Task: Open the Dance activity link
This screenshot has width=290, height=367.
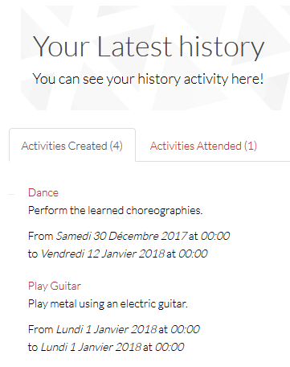Action: point(43,192)
